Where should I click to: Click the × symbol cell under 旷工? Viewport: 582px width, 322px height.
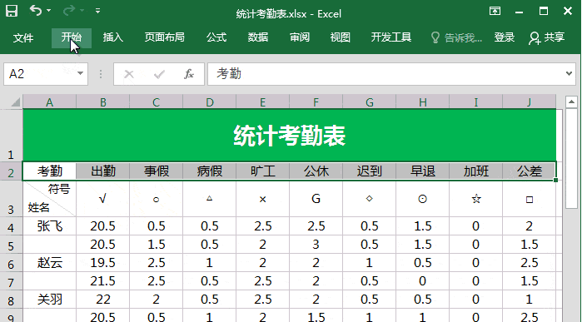coord(263,199)
